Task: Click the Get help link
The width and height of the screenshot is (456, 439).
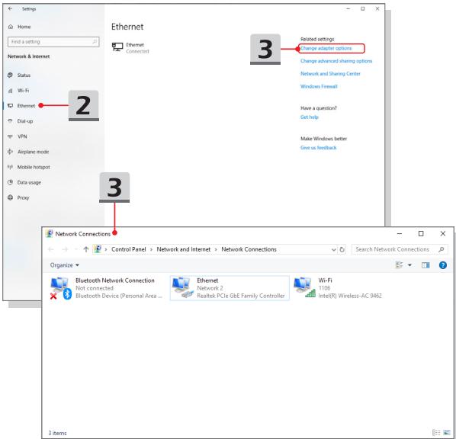Action: click(310, 117)
